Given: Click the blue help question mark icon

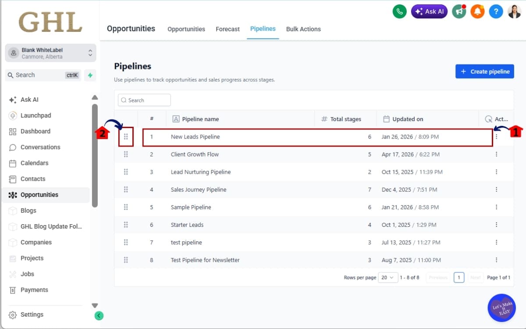Looking at the screenshot, I should point(496,11).
